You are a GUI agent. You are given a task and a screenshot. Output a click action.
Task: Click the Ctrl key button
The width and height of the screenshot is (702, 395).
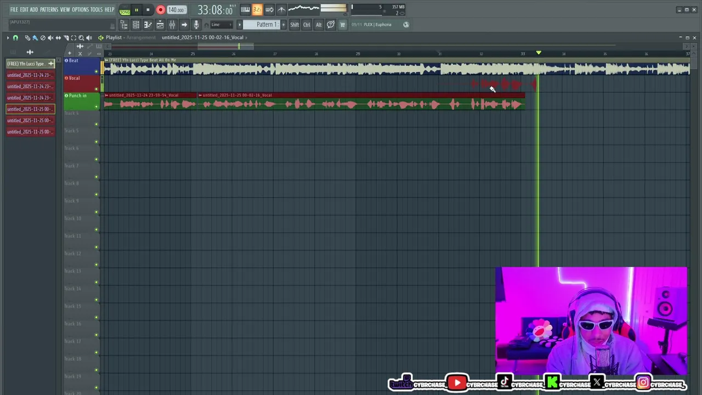307,25
